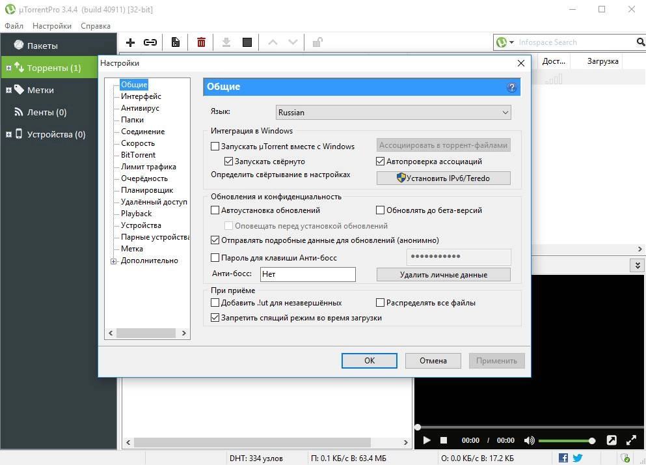Image resolution: width=646 pixels, height=465 pixels.
Task: Enable Автоустановка обновлений
Action: [x=215, y=210]
